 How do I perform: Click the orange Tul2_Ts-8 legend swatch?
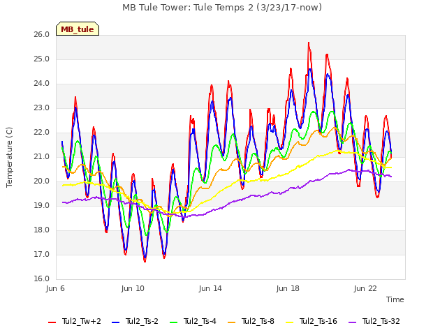231,322
